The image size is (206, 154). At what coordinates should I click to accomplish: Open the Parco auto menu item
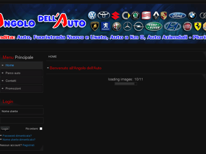coord(22,73)
